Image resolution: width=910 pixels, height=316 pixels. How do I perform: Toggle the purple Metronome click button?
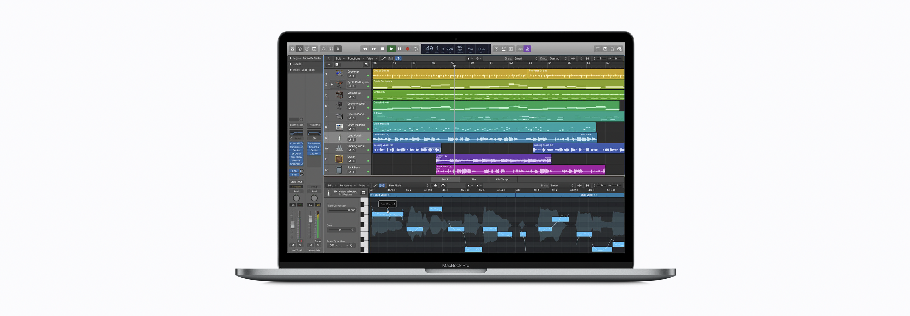coord(527,49)
